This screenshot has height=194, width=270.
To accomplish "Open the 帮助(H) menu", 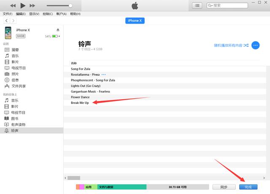I will pos(75,14).
